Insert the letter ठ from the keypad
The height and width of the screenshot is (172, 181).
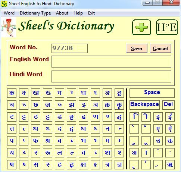pos(35,117)
